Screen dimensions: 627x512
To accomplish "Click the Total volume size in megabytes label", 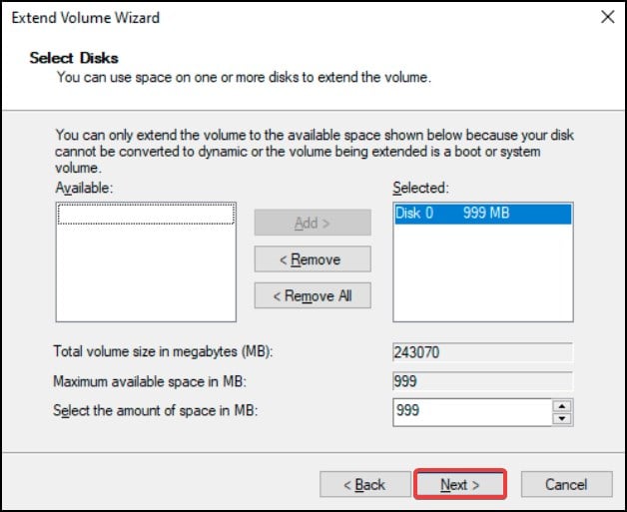I will 163,351.
